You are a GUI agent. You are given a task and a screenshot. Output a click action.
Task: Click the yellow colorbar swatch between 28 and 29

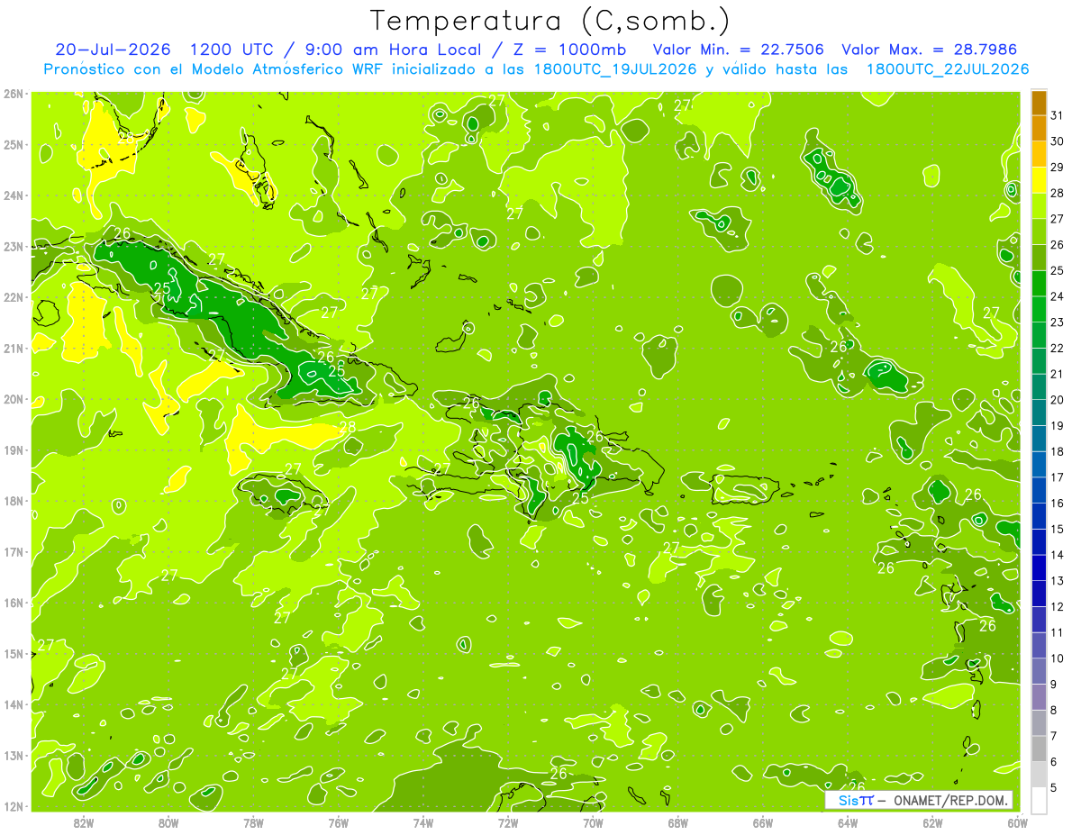click(x=1039, y=180)
